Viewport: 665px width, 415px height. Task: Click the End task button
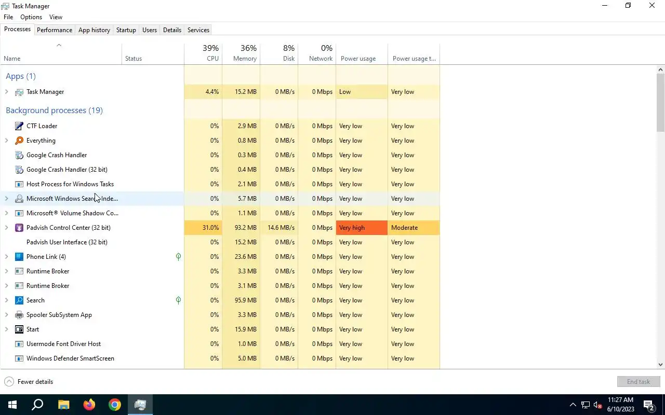pyautogui.click(x=639, y=382)
